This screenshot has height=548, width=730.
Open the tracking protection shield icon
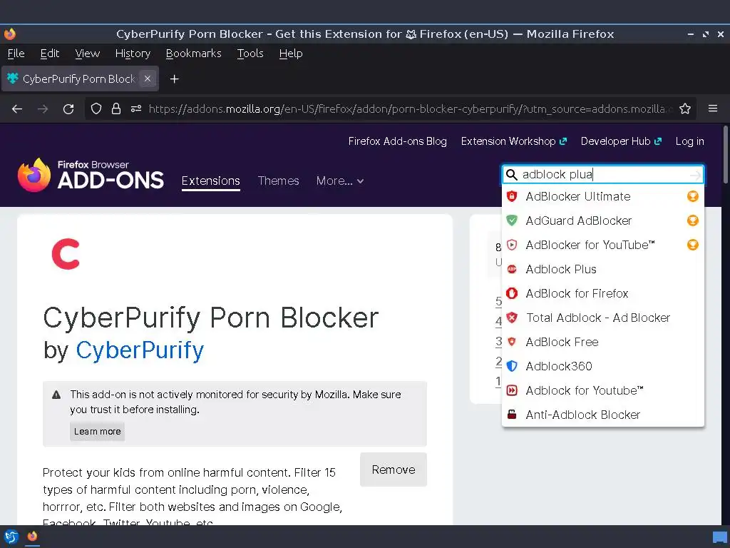pyautogui.click(x=96, y=109)
